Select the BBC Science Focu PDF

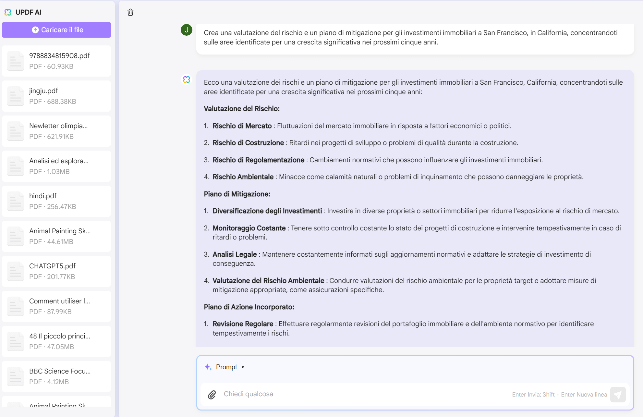(x=56, y=376)
